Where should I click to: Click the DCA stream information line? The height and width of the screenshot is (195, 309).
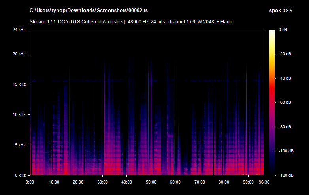(x=131, y=21)
